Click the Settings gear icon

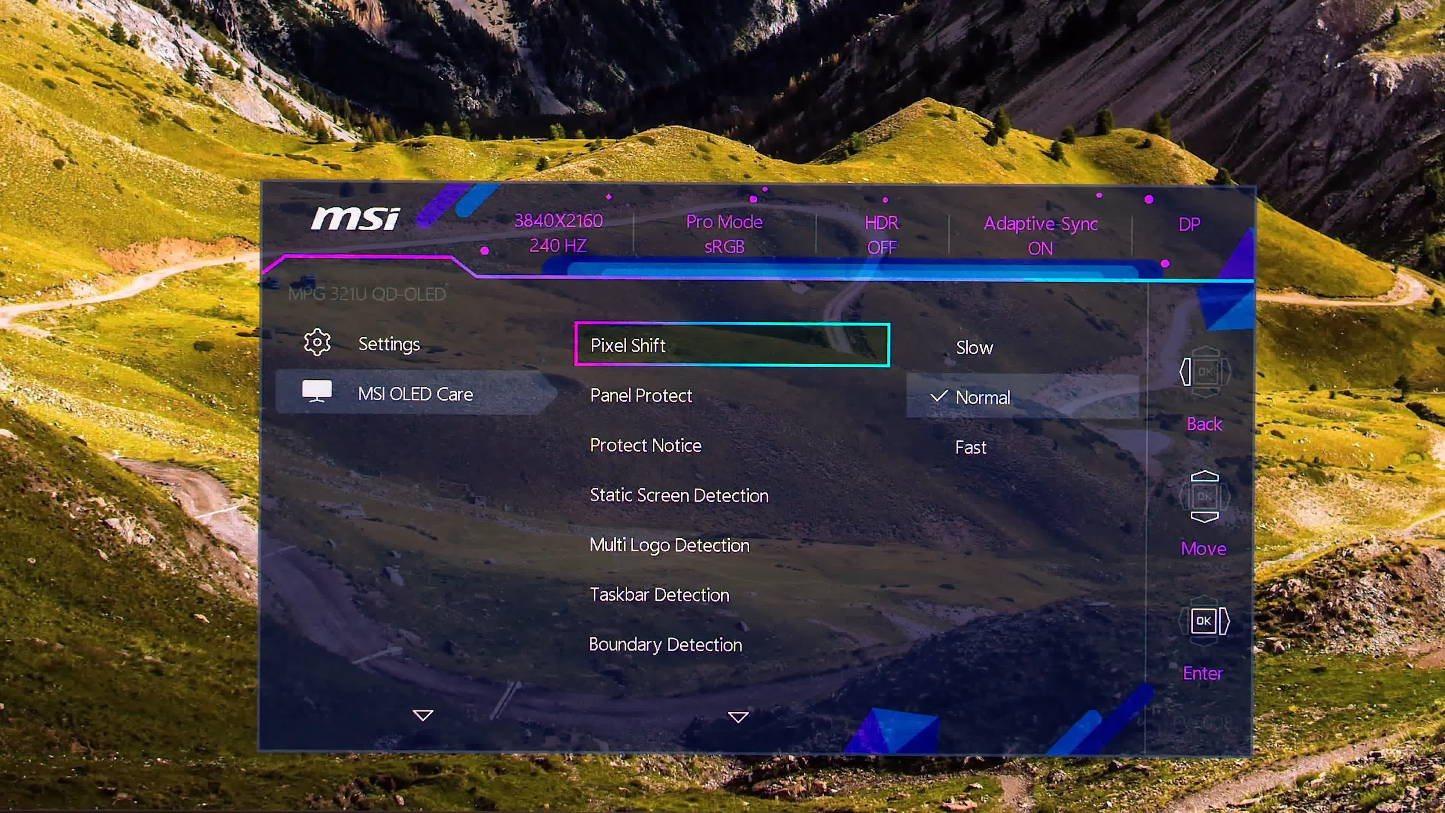coord(317,342)
